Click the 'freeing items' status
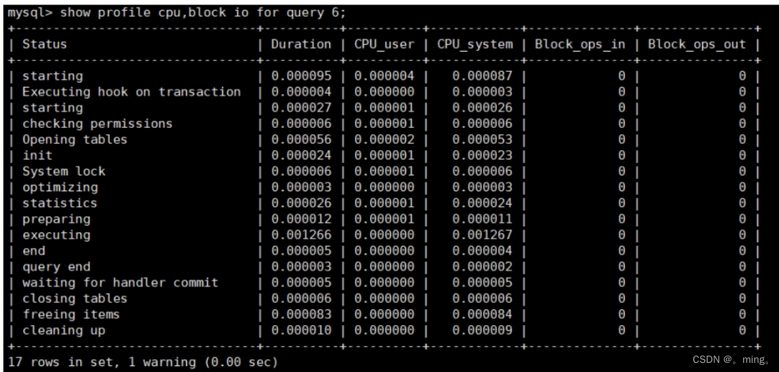 (x=71, y=315)
